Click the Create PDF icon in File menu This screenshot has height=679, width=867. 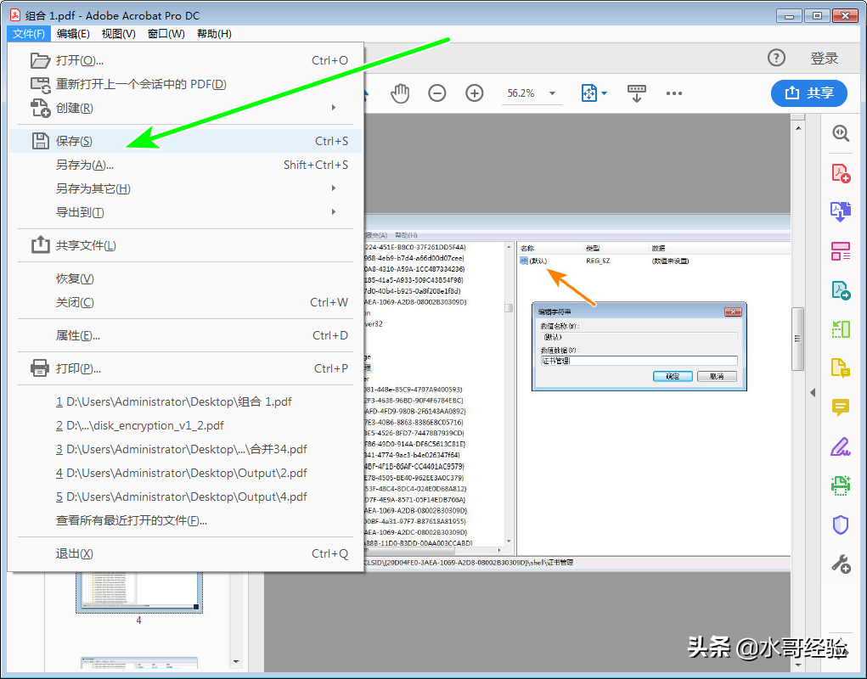point(41,108)
